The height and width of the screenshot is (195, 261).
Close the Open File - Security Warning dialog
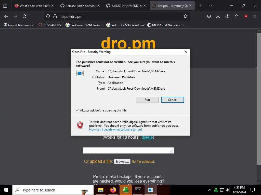click(186, 52)
